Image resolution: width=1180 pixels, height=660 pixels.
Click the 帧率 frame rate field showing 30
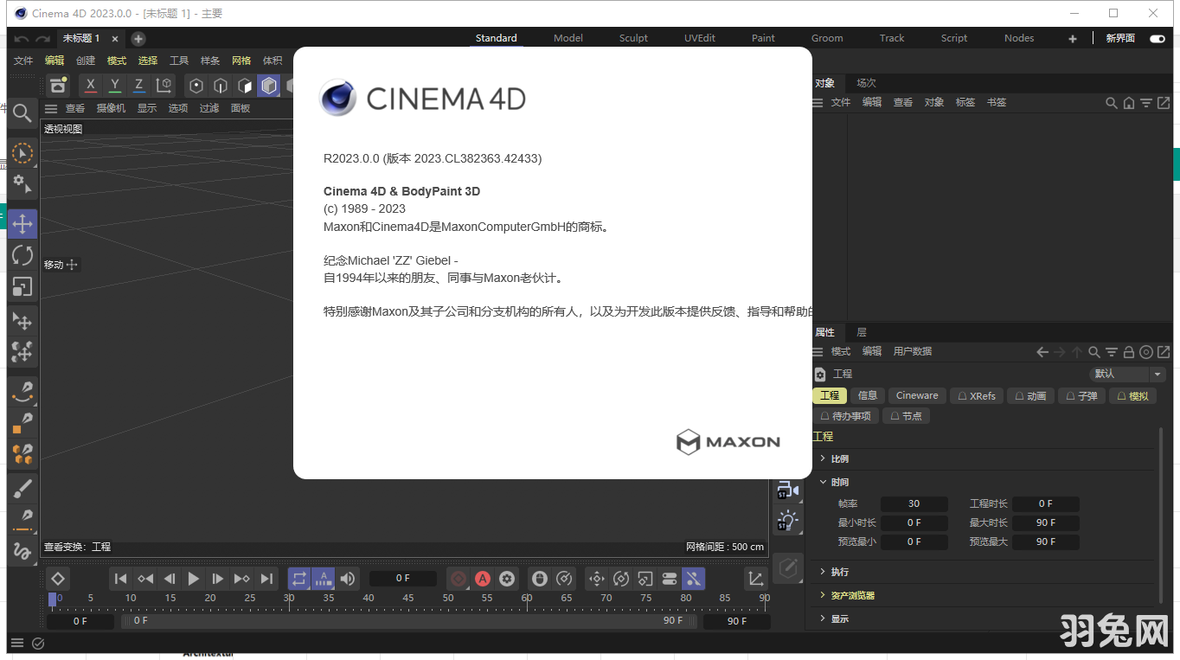coord(914,503)
